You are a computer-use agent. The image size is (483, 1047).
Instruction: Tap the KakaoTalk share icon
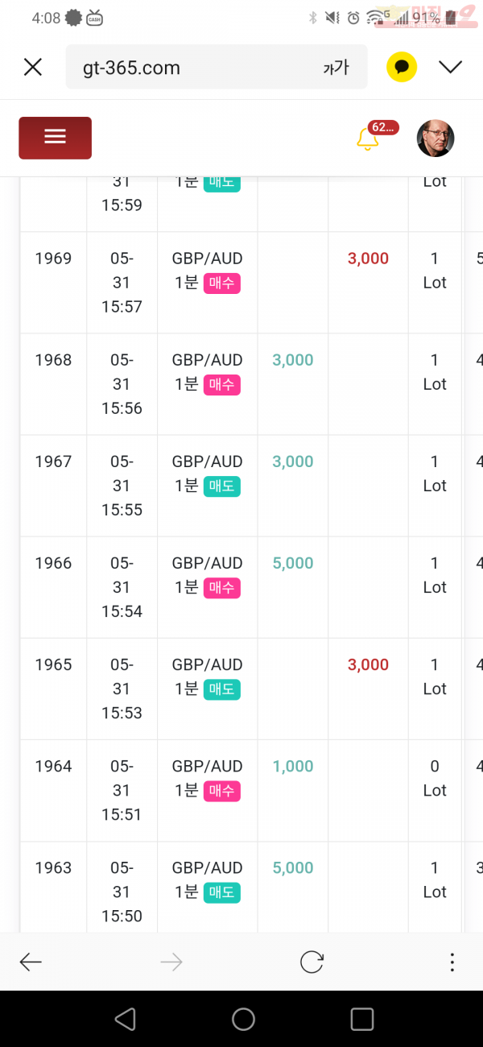pos(401,67)
